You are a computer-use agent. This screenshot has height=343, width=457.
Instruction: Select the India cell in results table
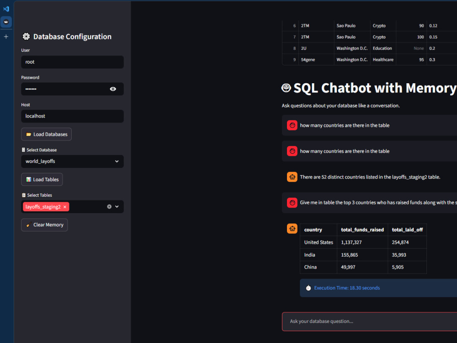point(319,255)
